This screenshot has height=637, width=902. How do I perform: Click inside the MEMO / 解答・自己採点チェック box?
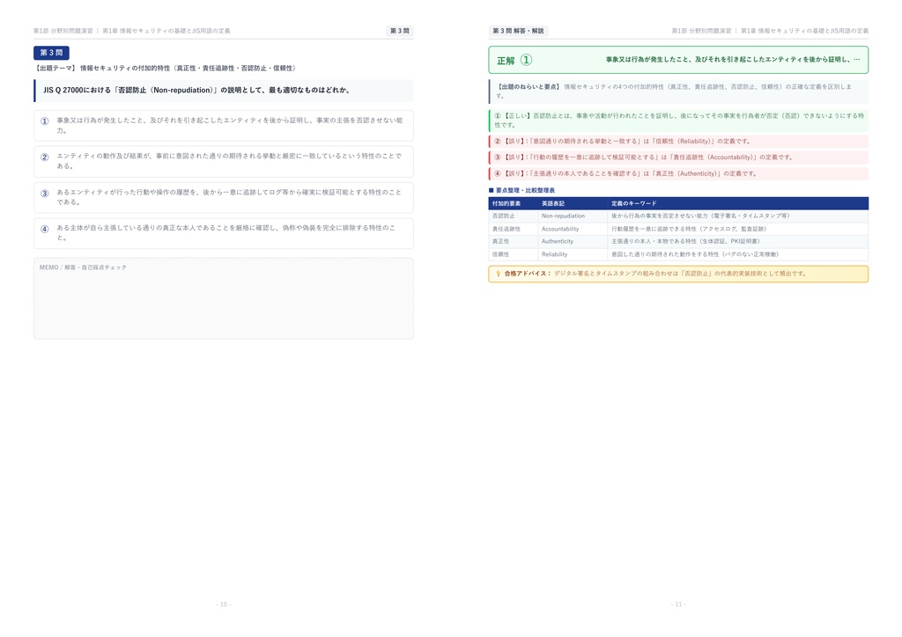point(223,298)
